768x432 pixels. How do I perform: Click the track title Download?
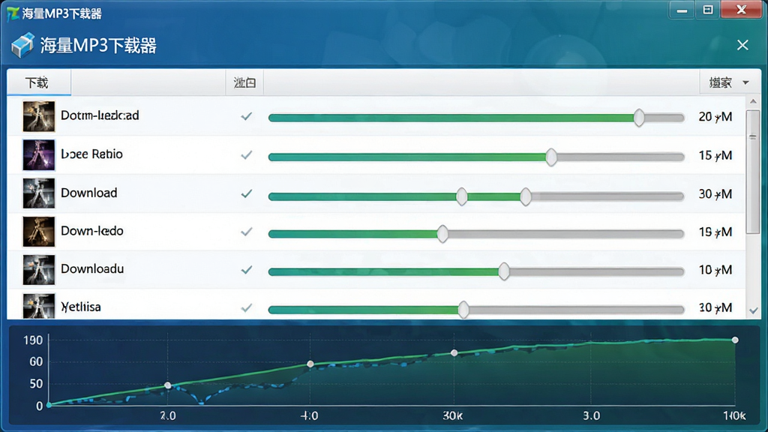[88, 193]
